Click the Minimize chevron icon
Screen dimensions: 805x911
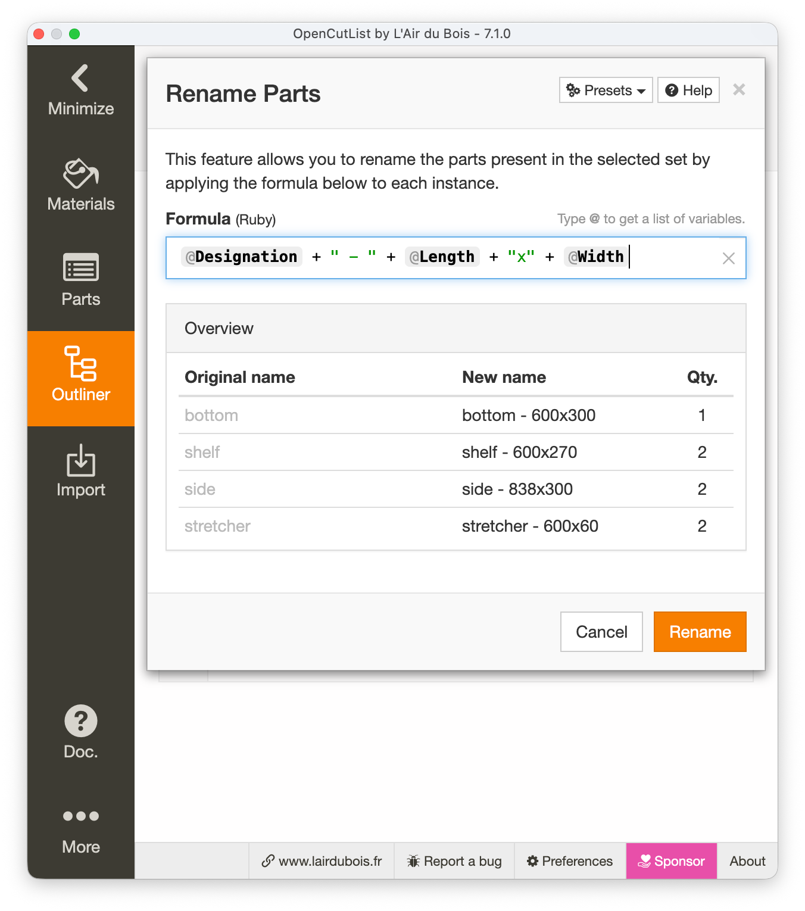pos(80,78)
